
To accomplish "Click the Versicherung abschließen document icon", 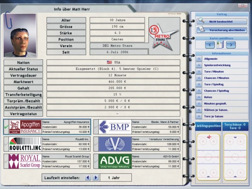I will point(201,29).
